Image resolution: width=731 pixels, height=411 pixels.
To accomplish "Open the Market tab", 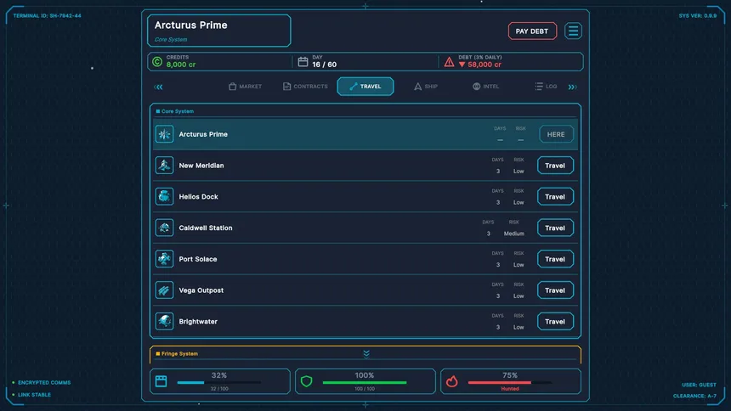I will pos(245,87).
